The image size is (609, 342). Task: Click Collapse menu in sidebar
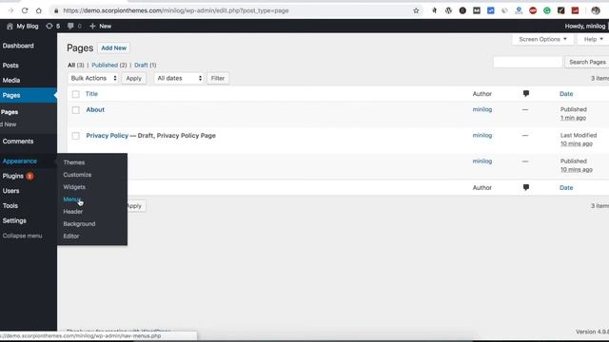[x=22, y=236]
